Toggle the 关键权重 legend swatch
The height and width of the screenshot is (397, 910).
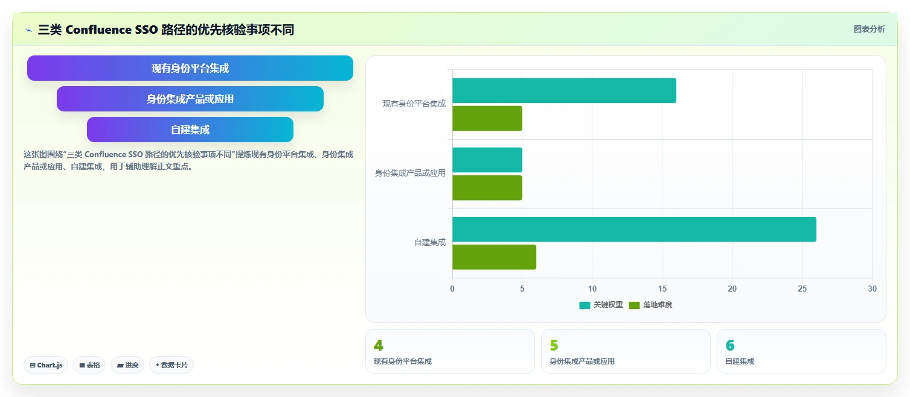point(585,305)
